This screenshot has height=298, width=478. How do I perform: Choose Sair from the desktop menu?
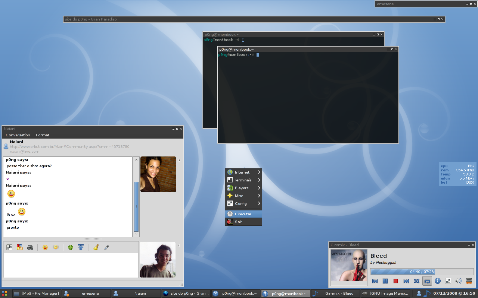[243, 222]
